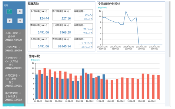Open site 夕阳红敬老院（高新区）
175x109 pixels.
coord(13,80)
